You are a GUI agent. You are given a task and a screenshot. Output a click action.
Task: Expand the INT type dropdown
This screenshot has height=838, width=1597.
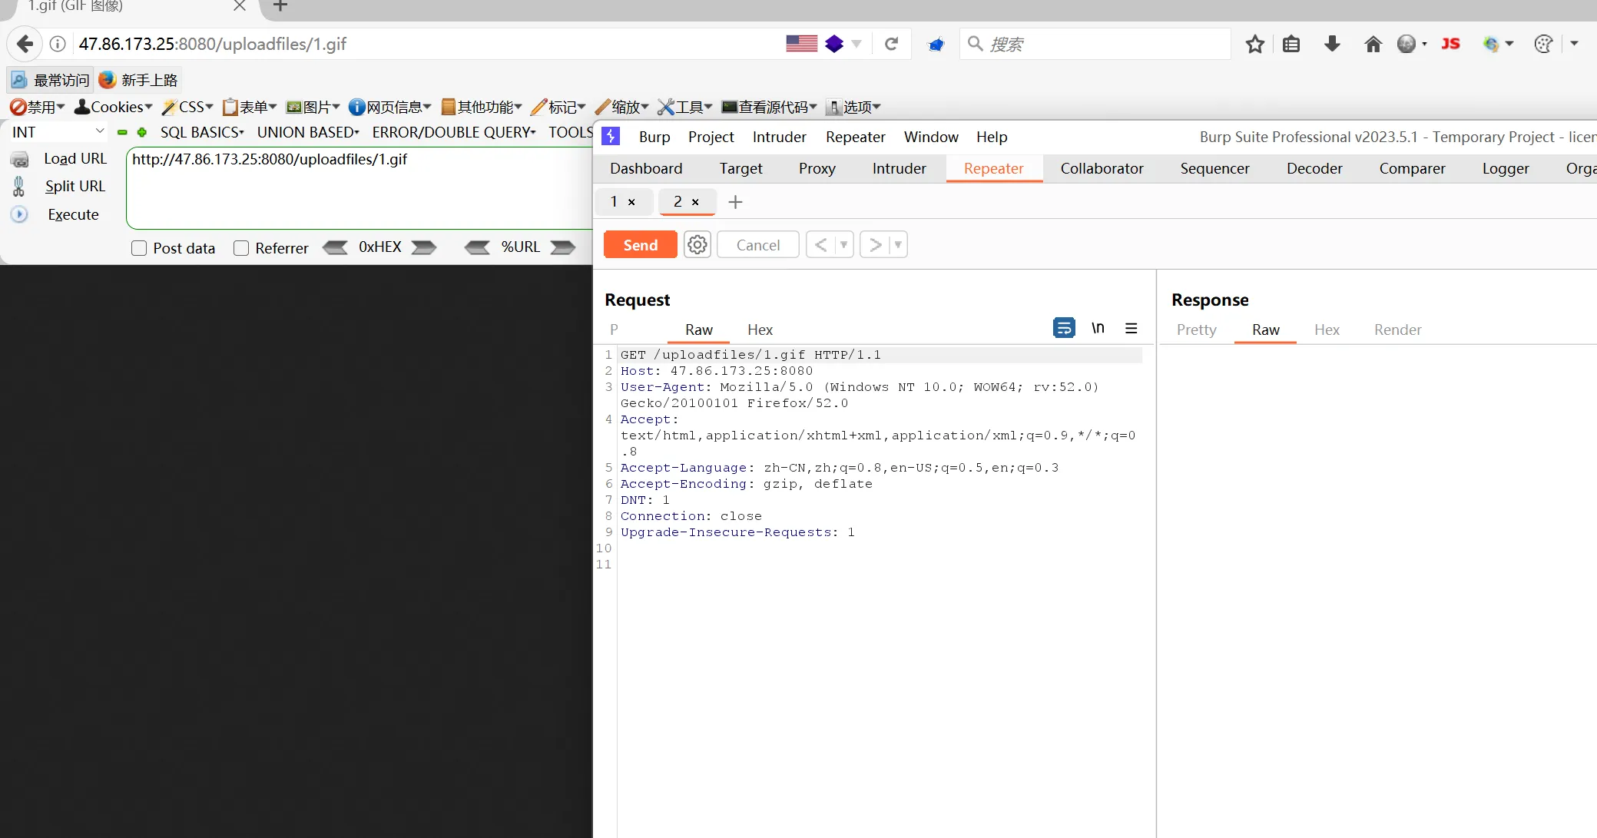coord(99,131)
